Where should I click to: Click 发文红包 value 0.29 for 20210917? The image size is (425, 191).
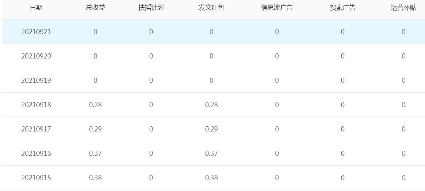point(211,129)
